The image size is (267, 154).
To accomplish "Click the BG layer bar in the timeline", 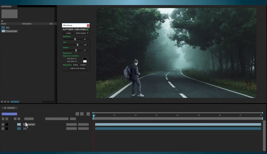I will [178, 129].
